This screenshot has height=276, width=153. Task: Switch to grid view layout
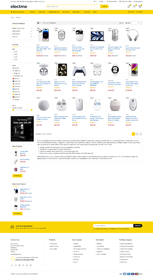[x=38, y=23]
